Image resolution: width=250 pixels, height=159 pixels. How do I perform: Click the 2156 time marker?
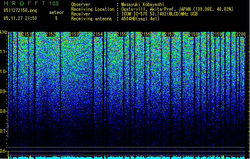coord(145,34)
